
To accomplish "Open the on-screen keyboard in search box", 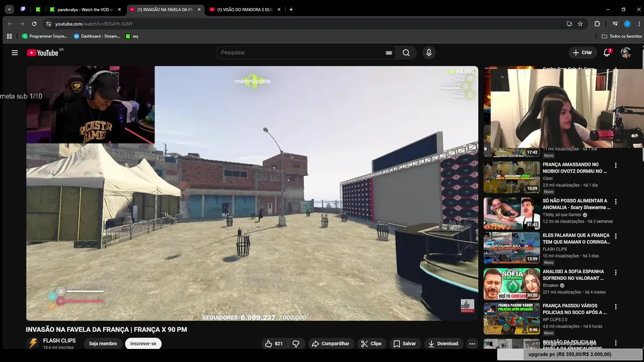I will [389, 53].
